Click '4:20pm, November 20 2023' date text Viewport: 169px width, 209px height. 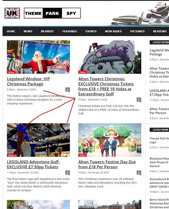(x=93, y=173)
